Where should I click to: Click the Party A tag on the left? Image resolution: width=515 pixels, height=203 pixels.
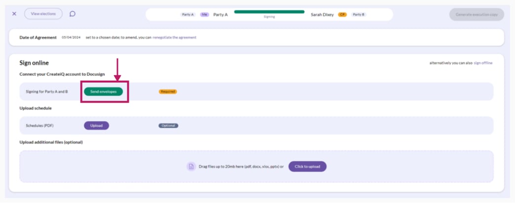(188, 14)
